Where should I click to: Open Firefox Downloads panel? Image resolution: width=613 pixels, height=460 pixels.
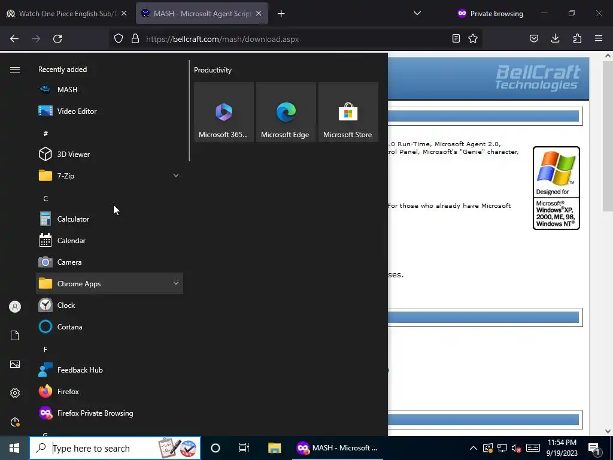coord(555,38)
